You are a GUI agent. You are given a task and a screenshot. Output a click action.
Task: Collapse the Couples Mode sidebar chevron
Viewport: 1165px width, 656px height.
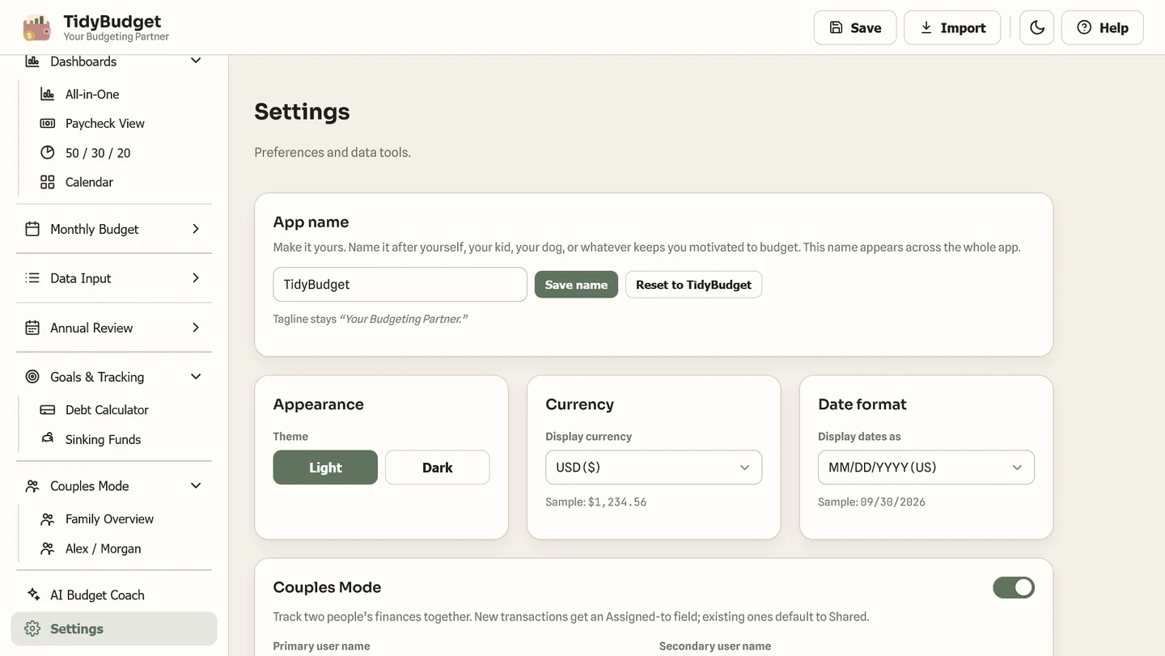(196, 486)
